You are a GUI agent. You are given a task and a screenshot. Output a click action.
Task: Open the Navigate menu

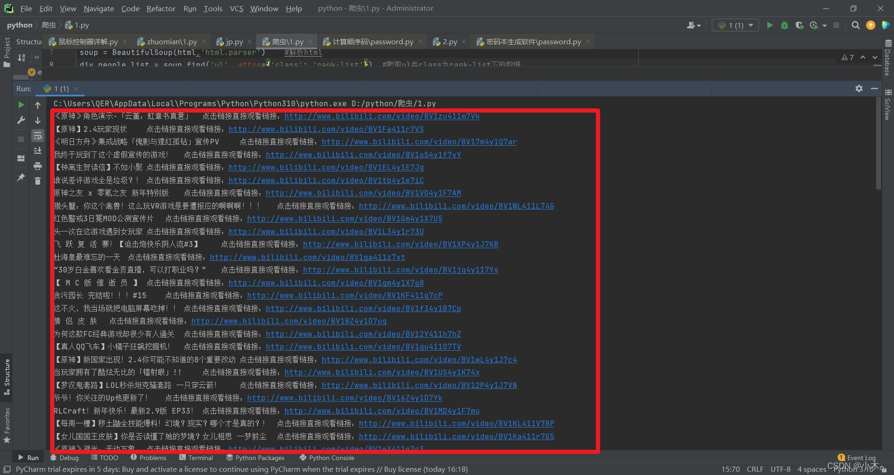(99, 8)
